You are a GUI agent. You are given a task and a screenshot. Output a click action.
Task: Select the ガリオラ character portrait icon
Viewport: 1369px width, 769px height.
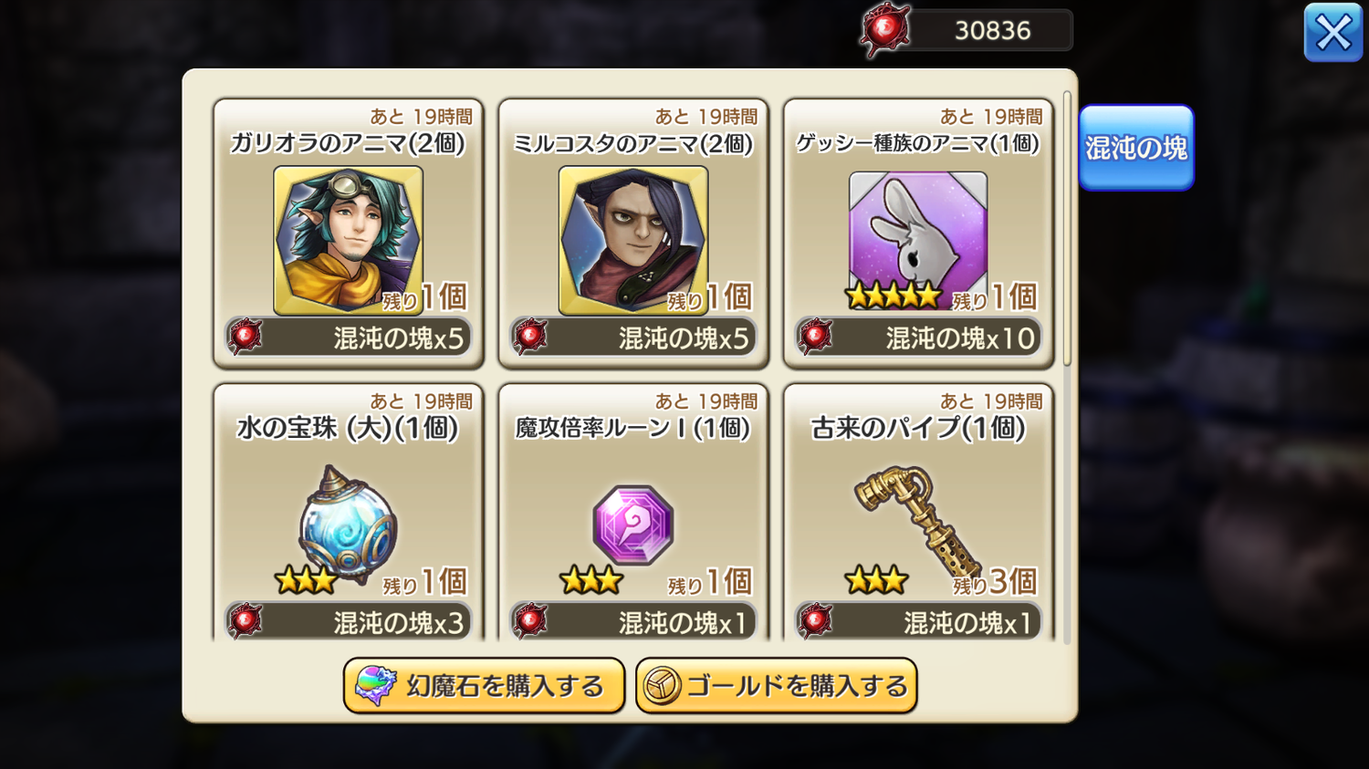[x=348, y=240]
